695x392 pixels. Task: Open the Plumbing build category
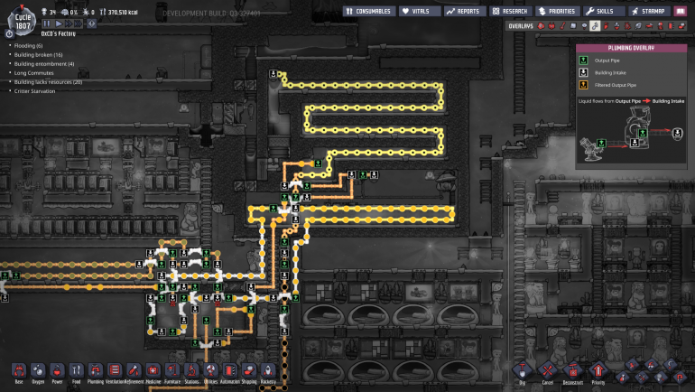96,370
